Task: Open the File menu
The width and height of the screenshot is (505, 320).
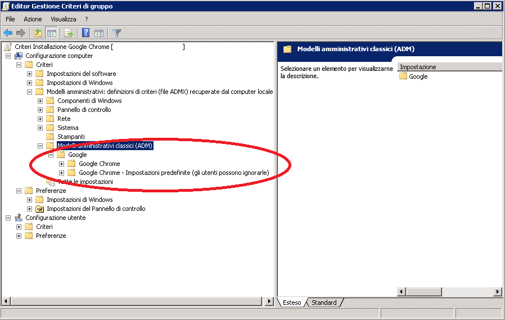Action: [10, 19]
